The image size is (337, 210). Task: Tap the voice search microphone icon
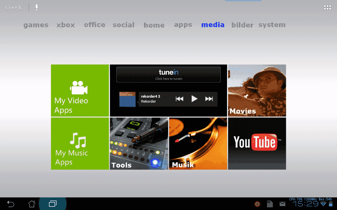click(37, 7)
